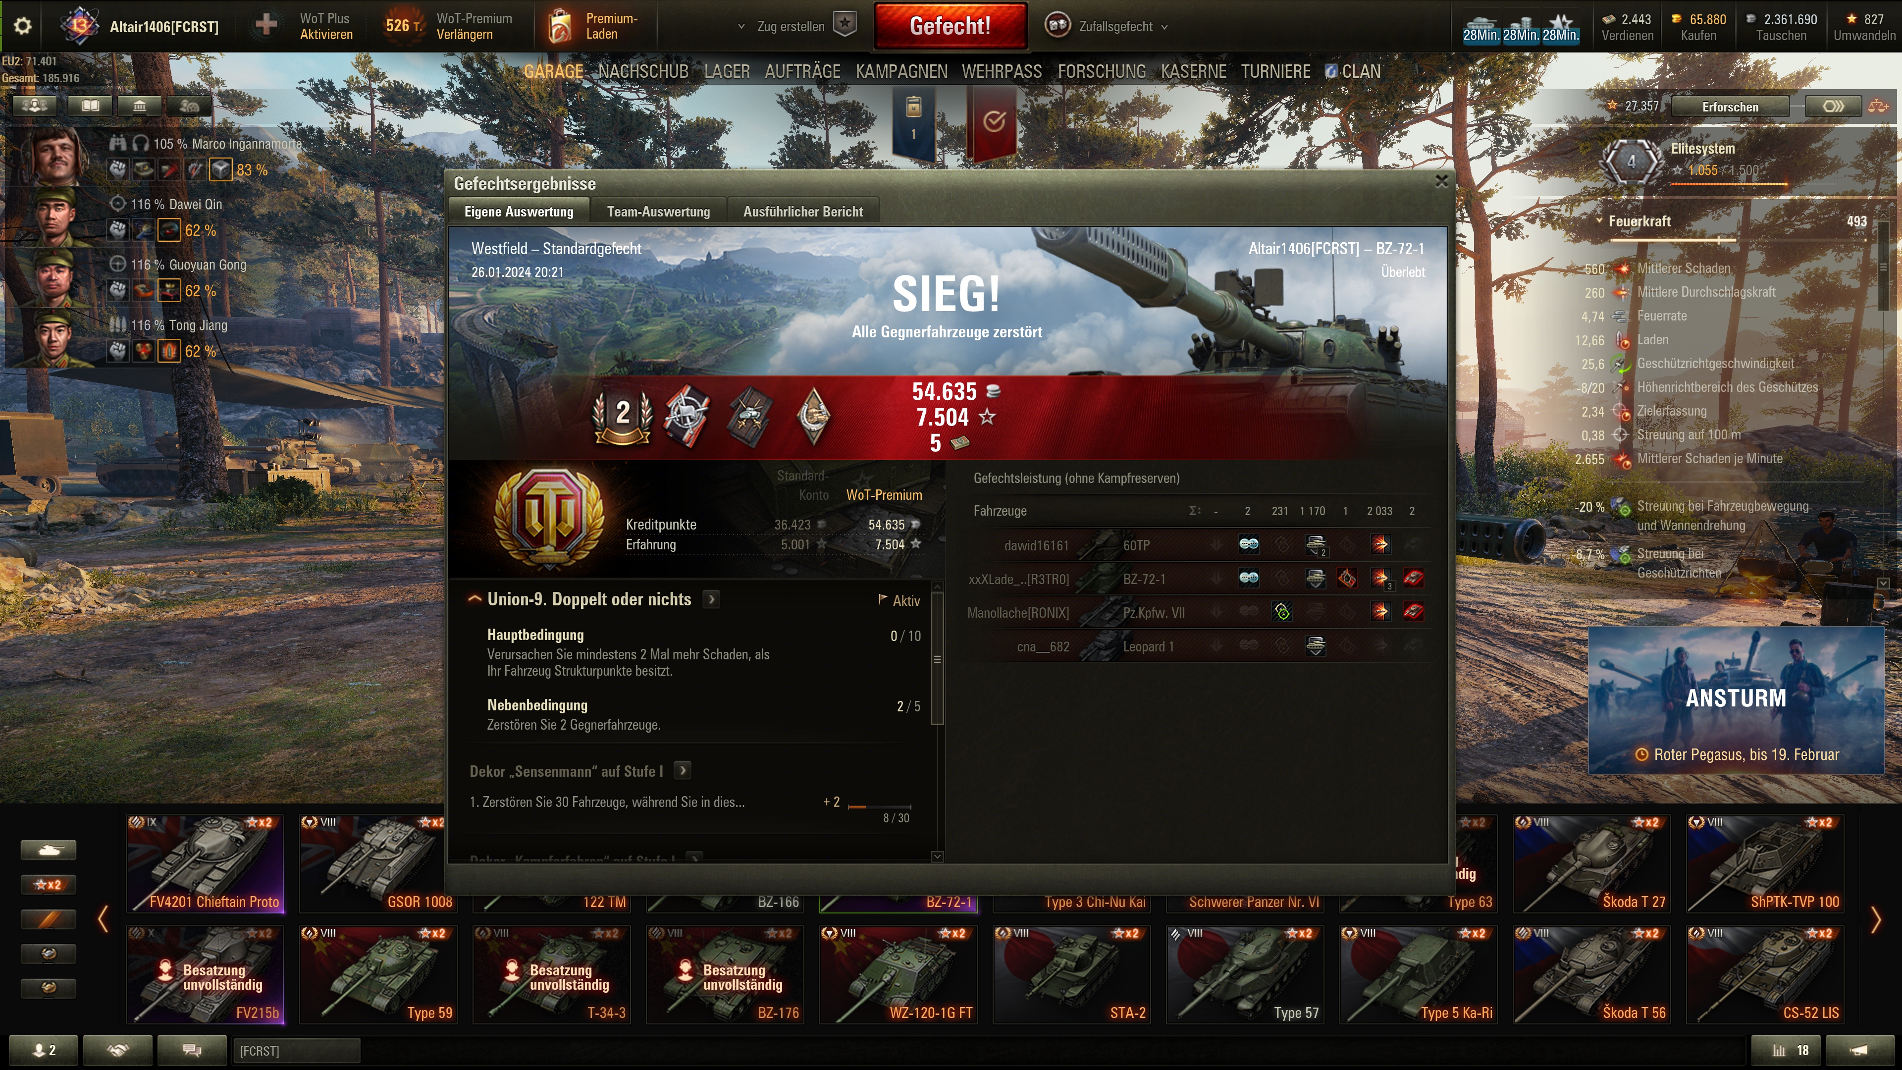
Task: Open the settings gear menu
Action: pyautogui.click(x=23, y=27)
